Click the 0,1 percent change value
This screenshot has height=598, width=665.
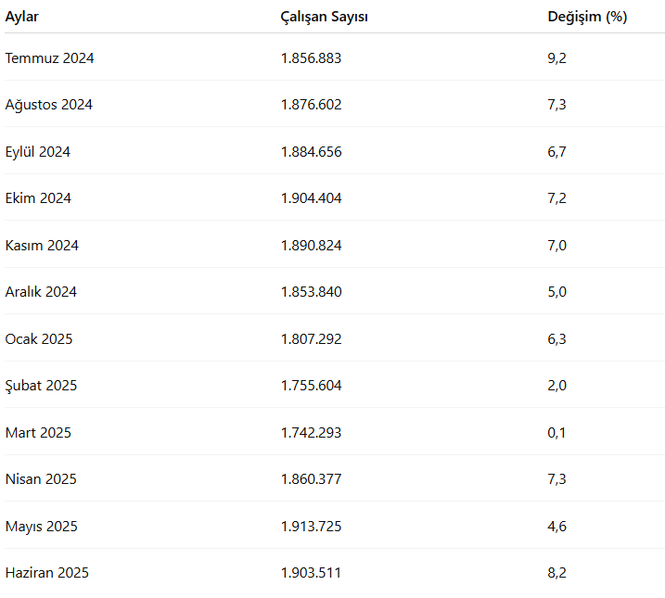coord(556,433)
